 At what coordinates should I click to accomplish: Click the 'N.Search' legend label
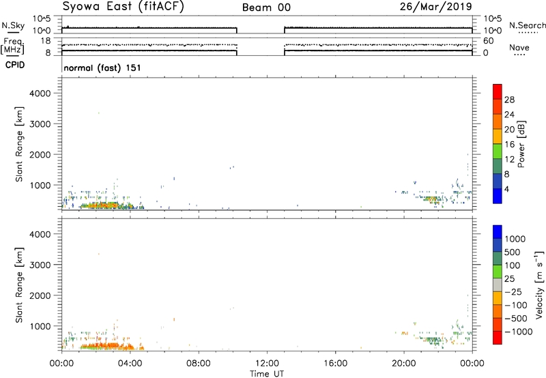tap(528, 25)
